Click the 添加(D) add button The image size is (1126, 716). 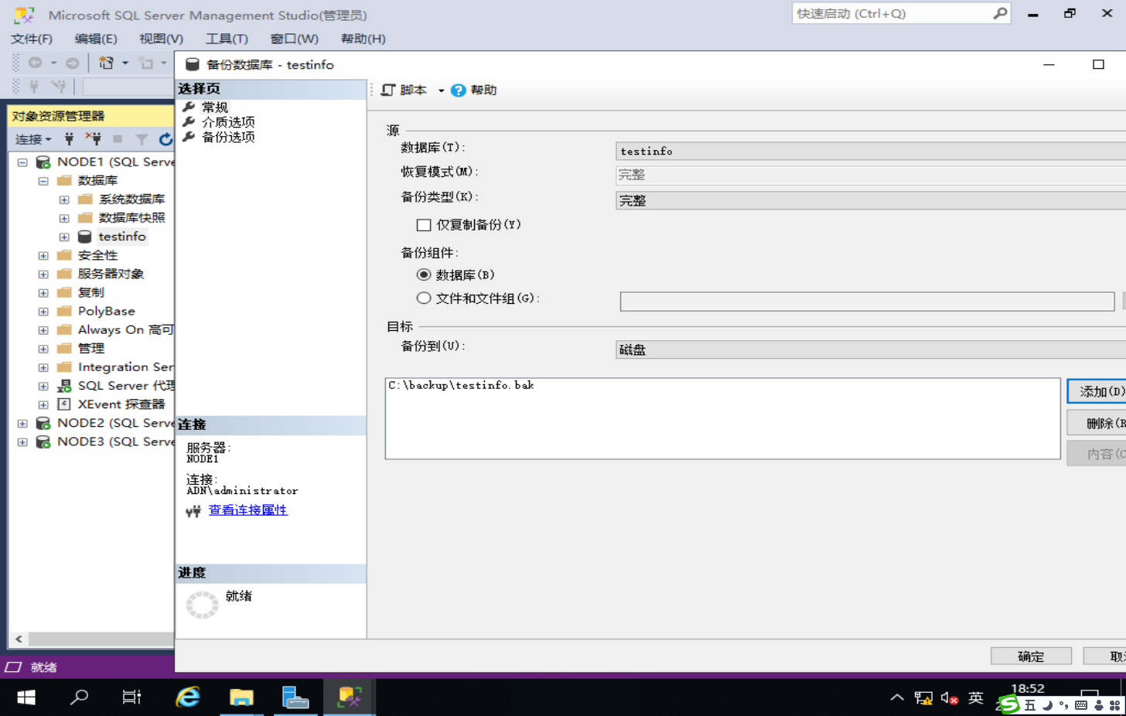coord(1097,391)
